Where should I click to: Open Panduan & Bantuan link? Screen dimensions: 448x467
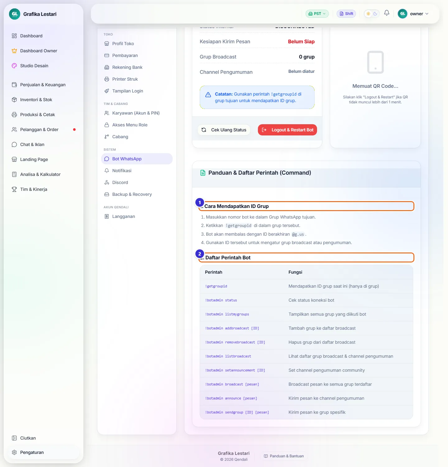click(x=284, y=456)
